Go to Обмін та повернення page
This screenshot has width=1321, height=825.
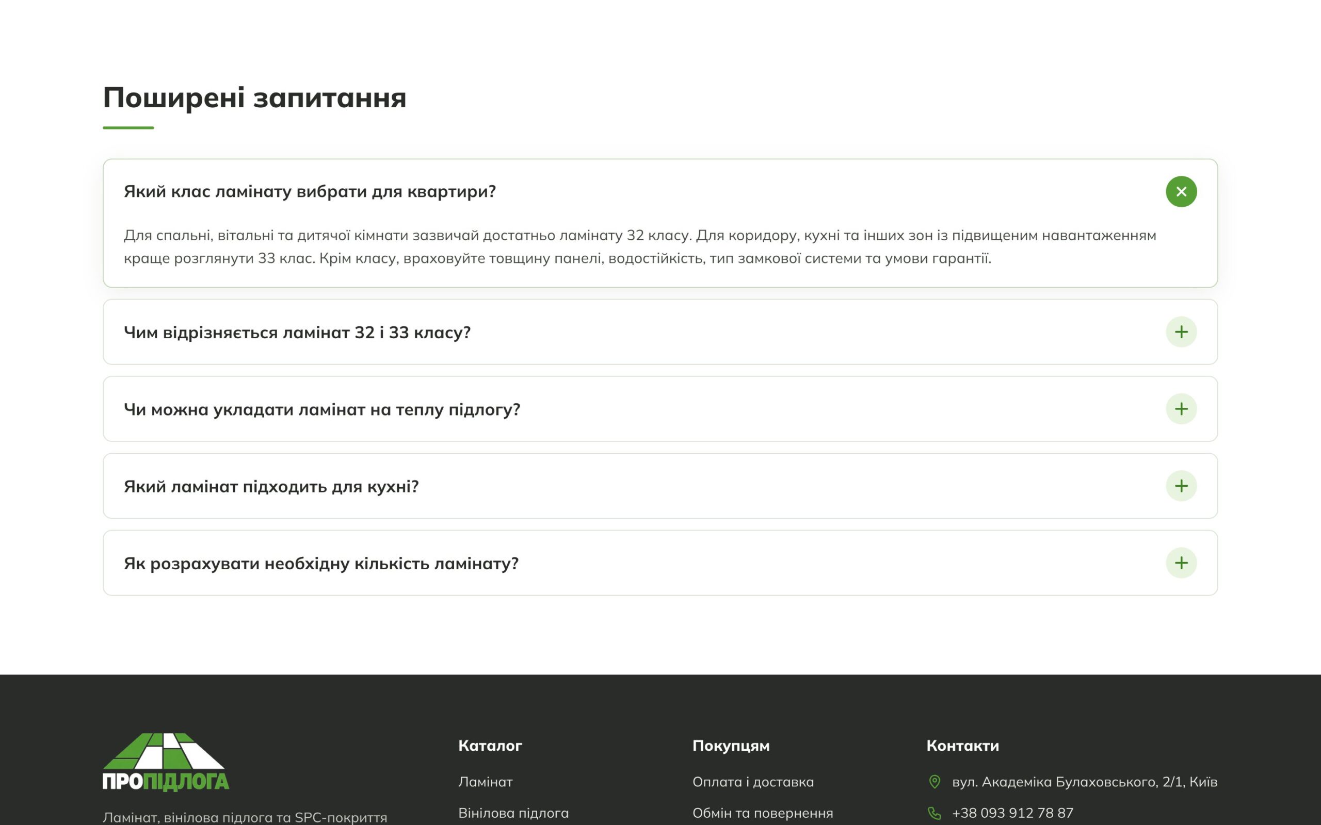tap(763, 813)
